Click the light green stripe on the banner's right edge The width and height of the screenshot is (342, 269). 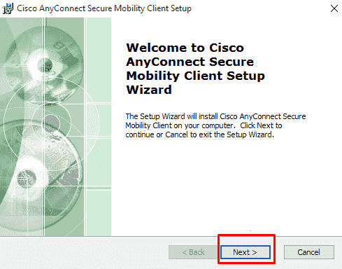[99, 127]
